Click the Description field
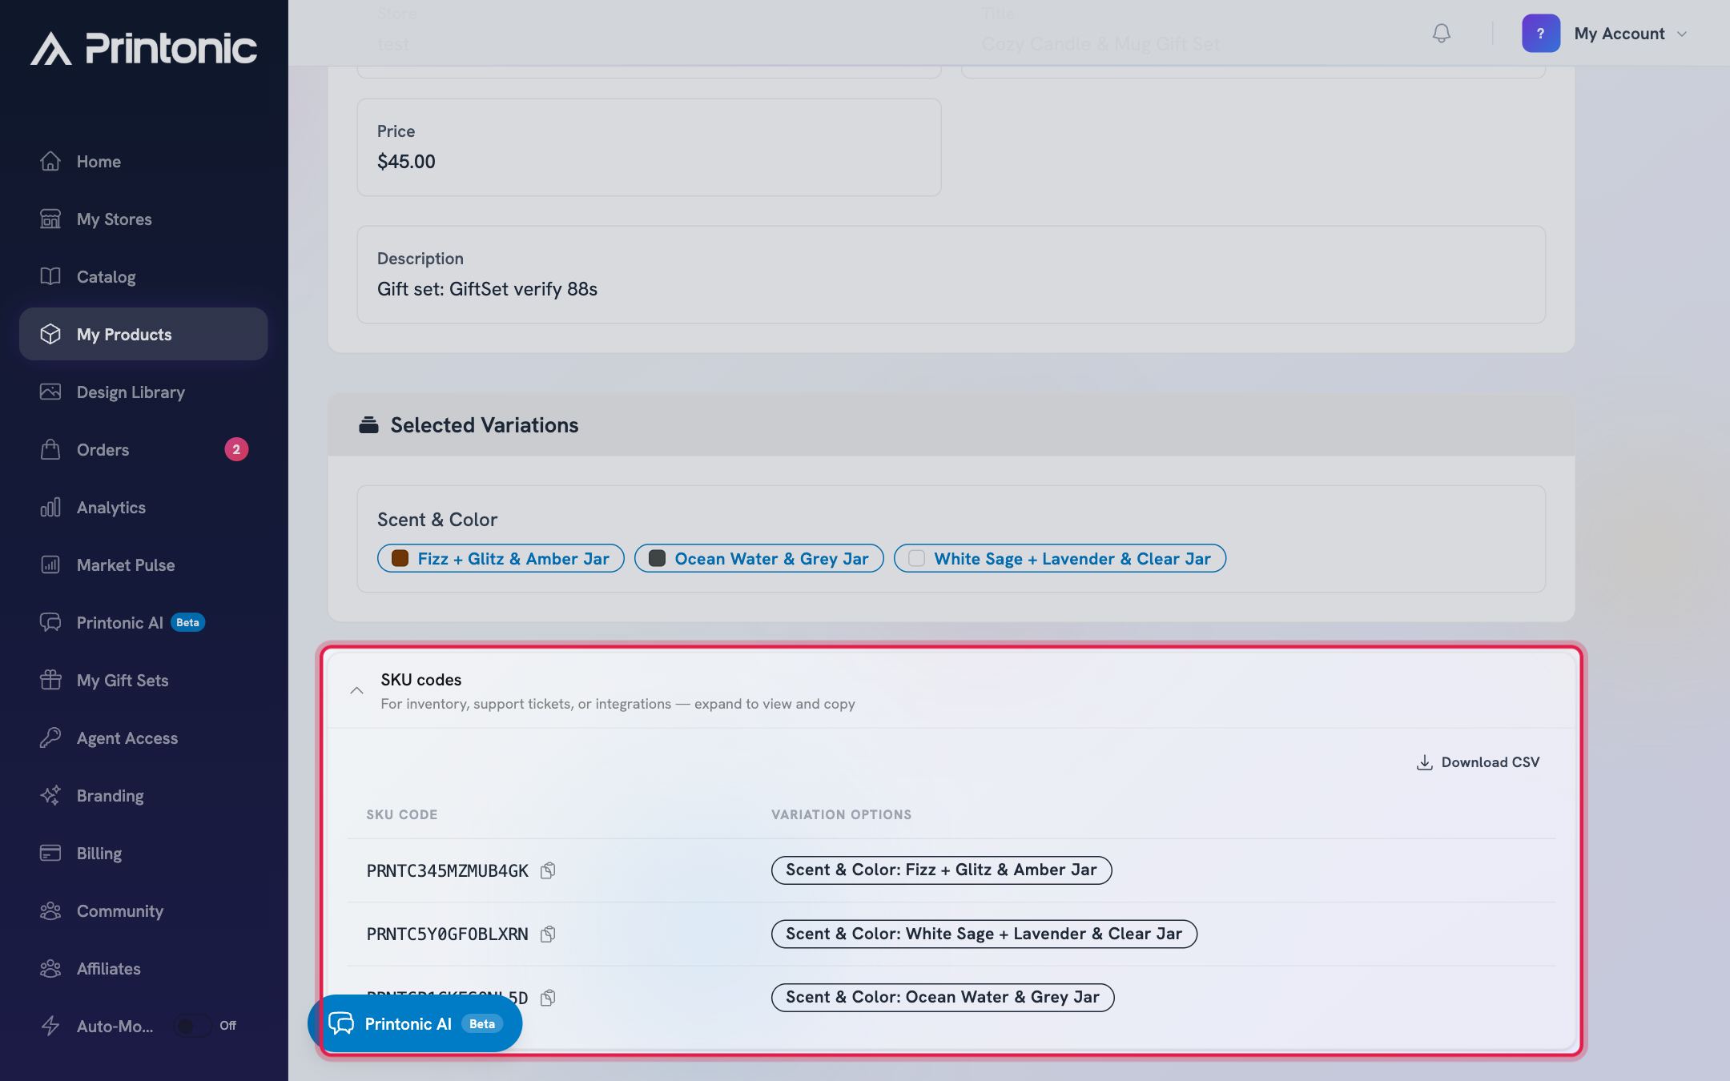The height and width of the screenshot is (1081, 1730). coord(951,275)
